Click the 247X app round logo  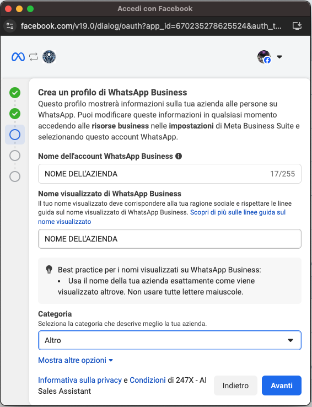pos(49,57)
